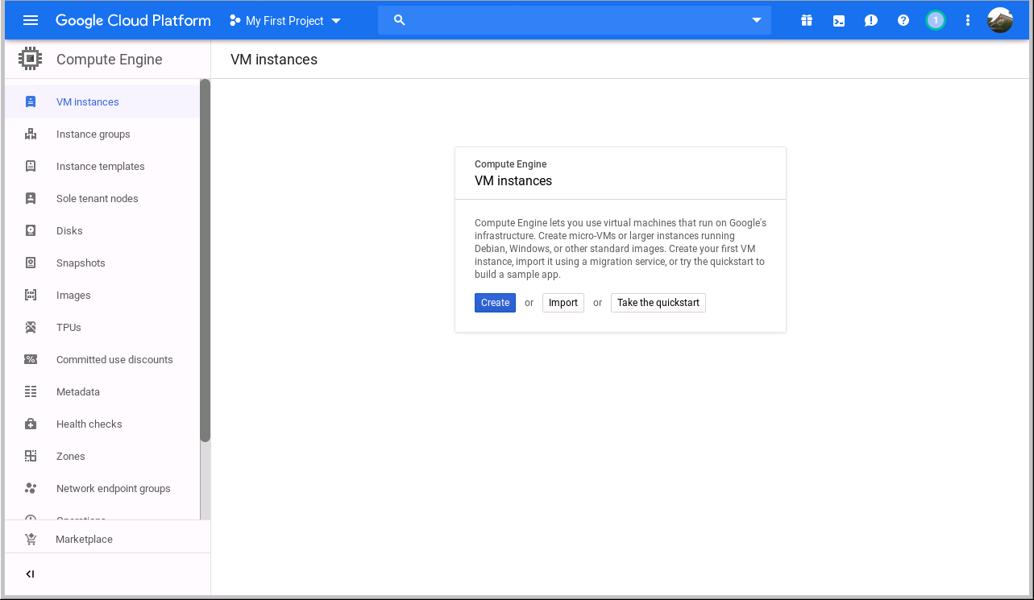Screen dimensions: 1034x600
Task: Click the Snapshots icon
Action: (31, 263)
